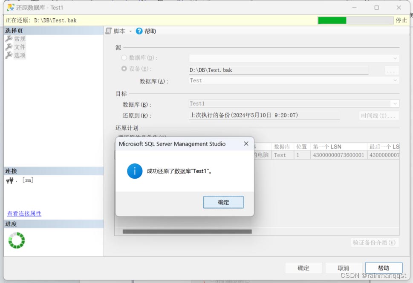The width and height of the screenshot is (413, 283).
Task: Click the 脚本 script icon
Action: click(109, 31)
